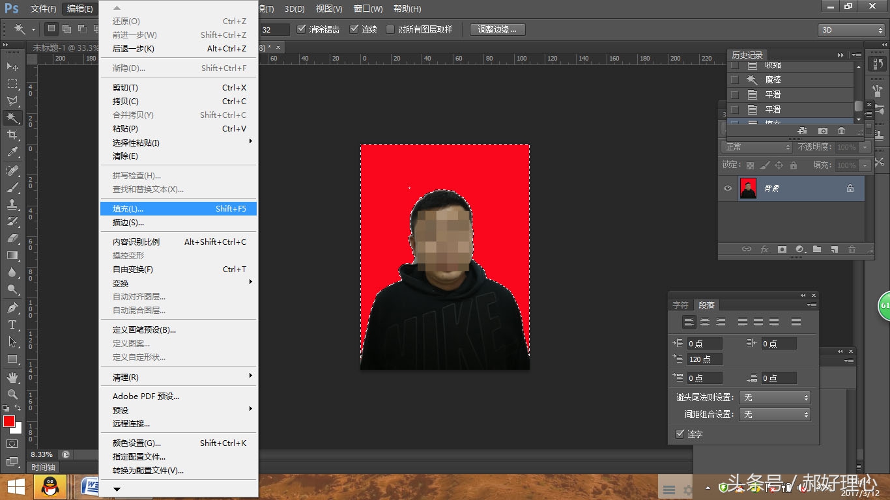Click the 调整边缘... button
The height and width of the screenshot is (500, 890).
click(x=497, y=29)
